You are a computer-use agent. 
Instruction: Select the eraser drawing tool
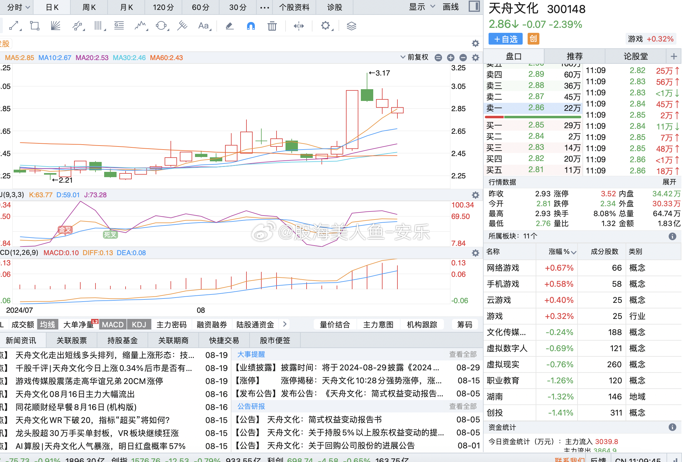(229, 26)
